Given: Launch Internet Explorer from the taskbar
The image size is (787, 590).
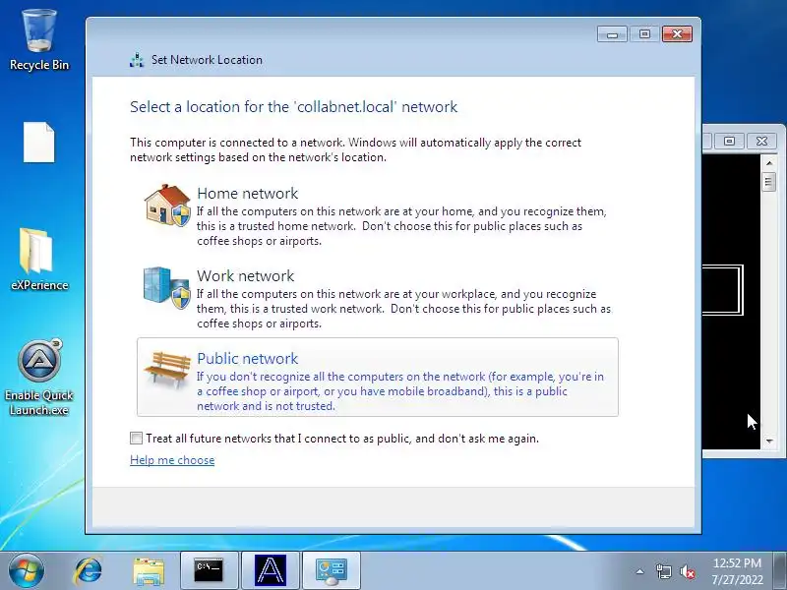Looking at the screenshot, I should [x=89, y=570].
